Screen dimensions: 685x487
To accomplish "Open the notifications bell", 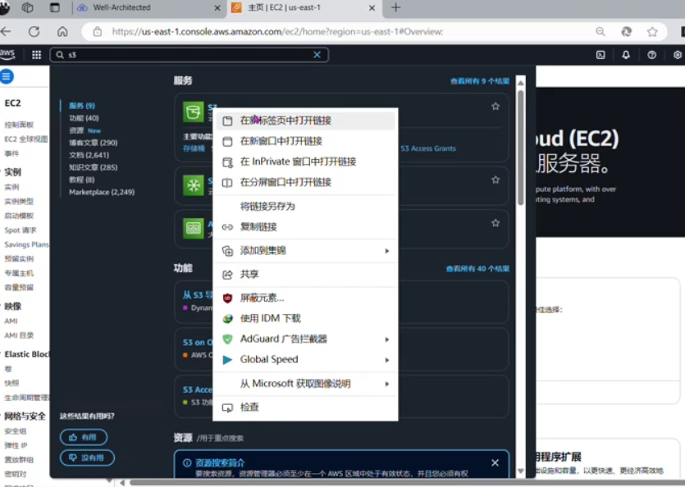I will point(626,55).
